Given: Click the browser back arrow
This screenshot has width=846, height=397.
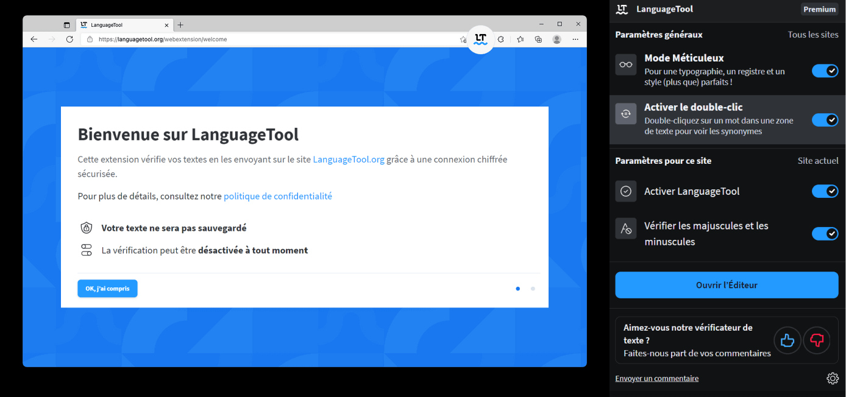Looking at the screenshot, I should click(x=34, y=39).
